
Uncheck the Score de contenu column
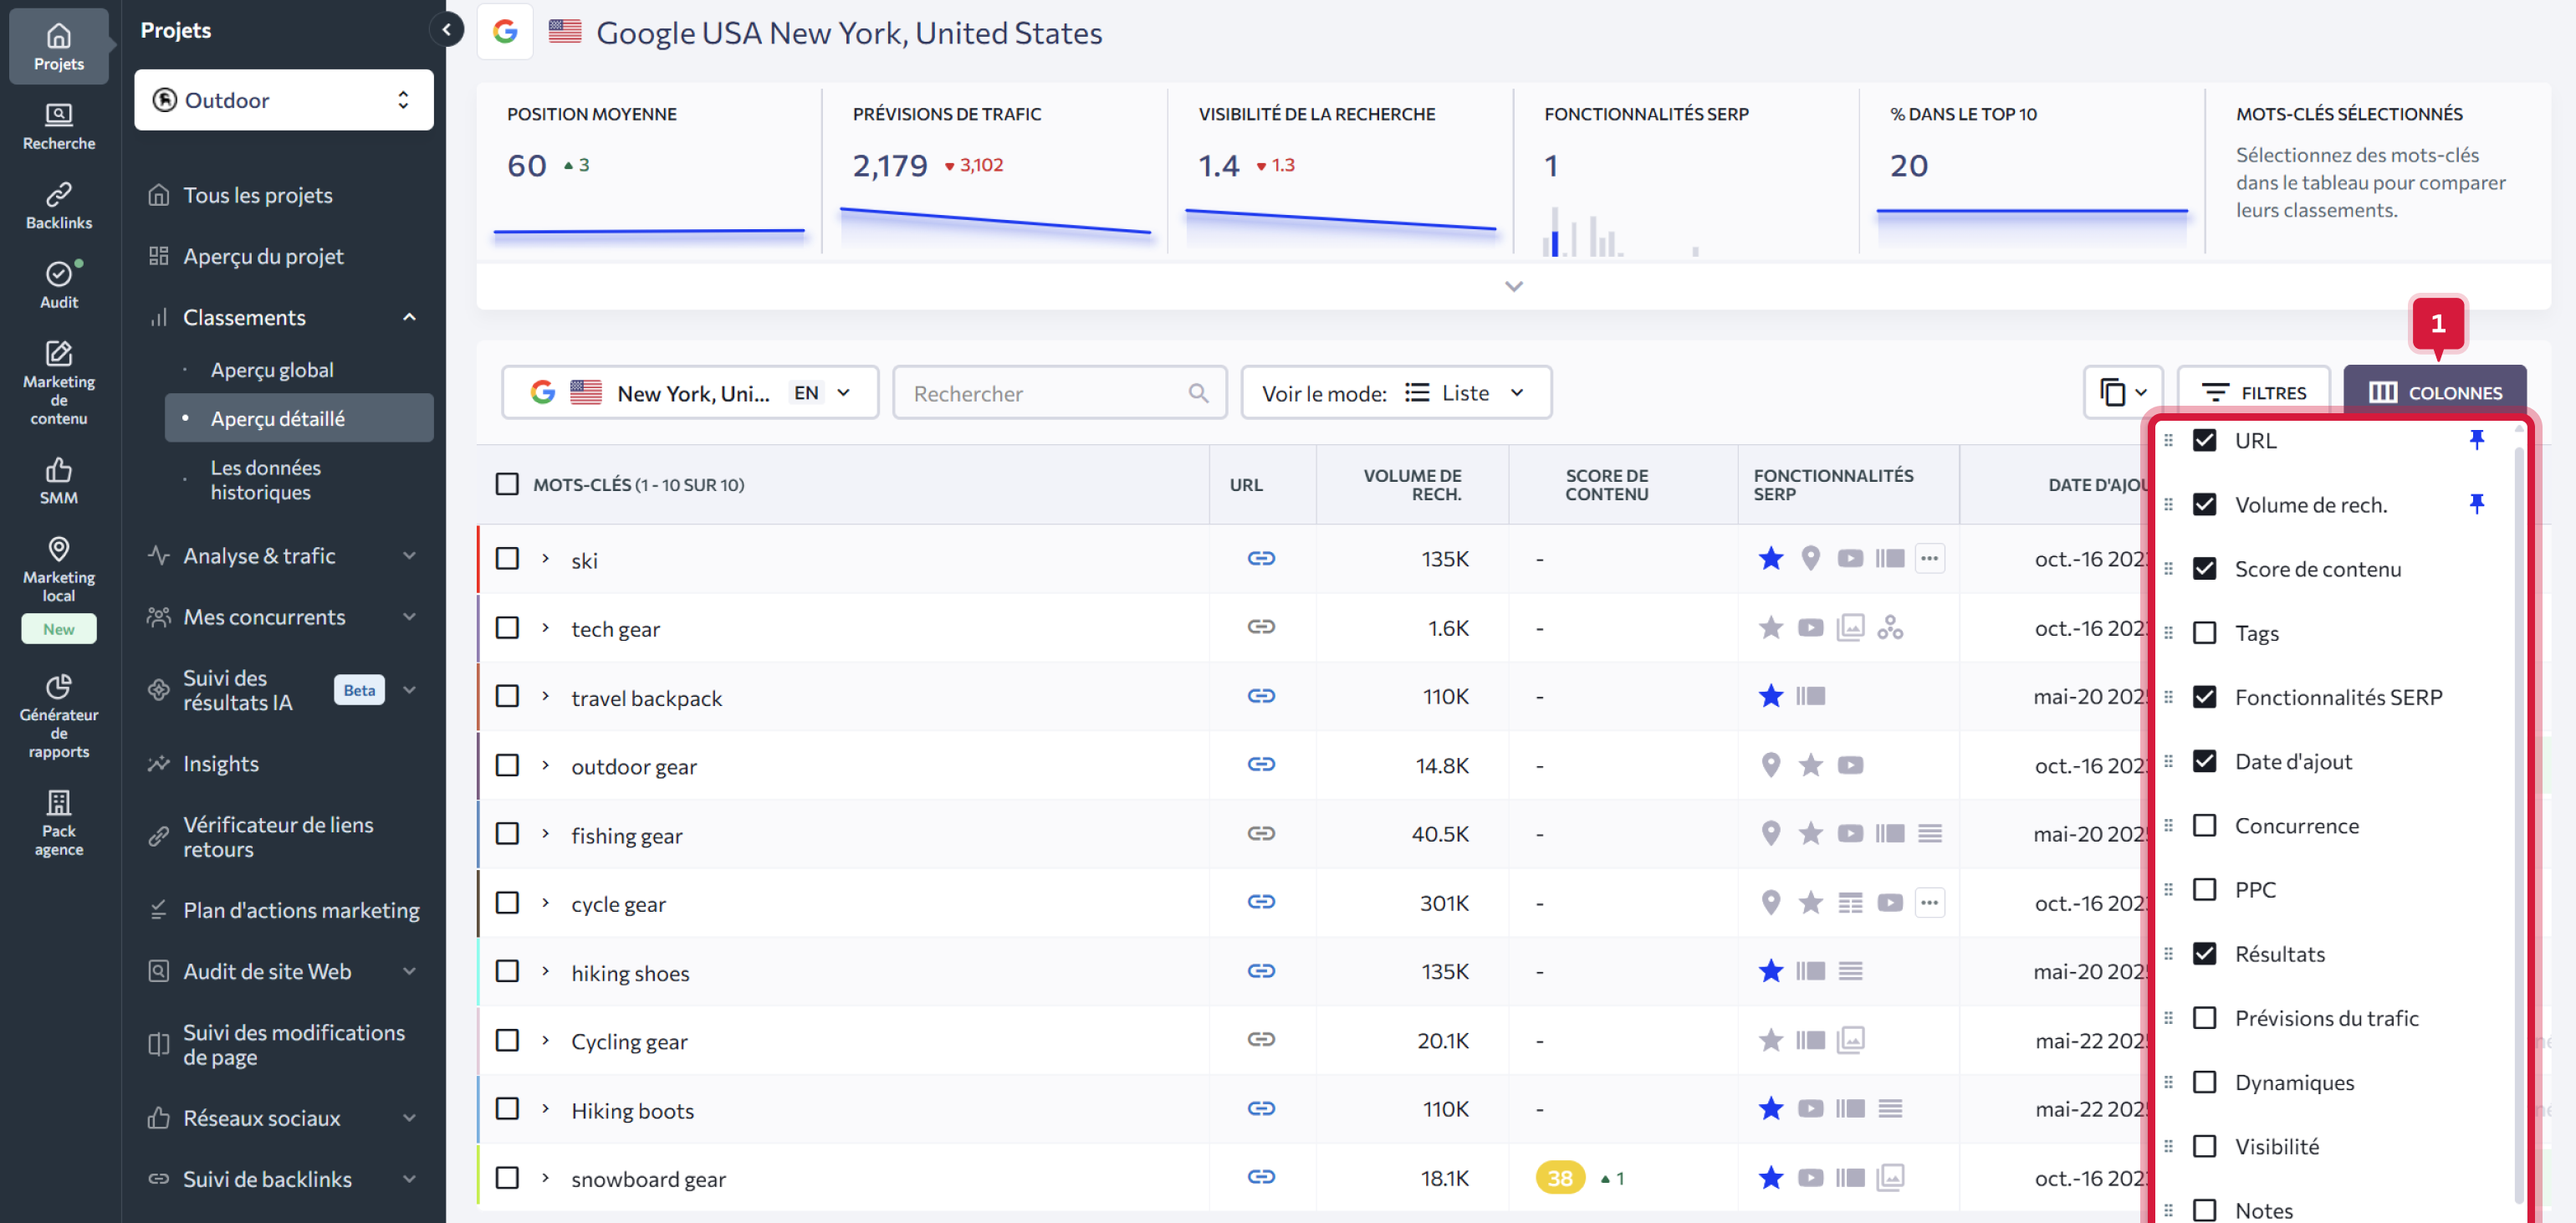2204,568
